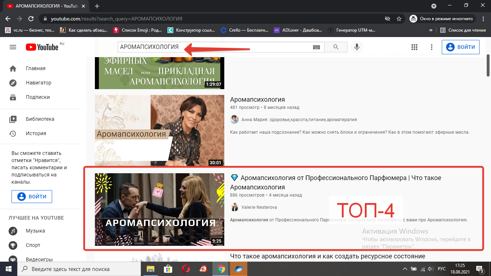491x276 pixels.
Task: Show hidden tray icons chevron
Action: (405, 269)
